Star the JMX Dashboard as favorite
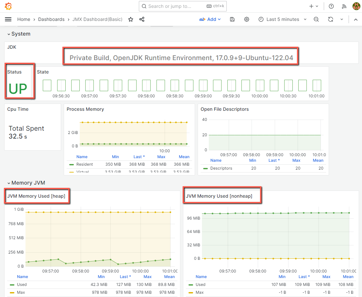362x297 pixels. (131, 19)
